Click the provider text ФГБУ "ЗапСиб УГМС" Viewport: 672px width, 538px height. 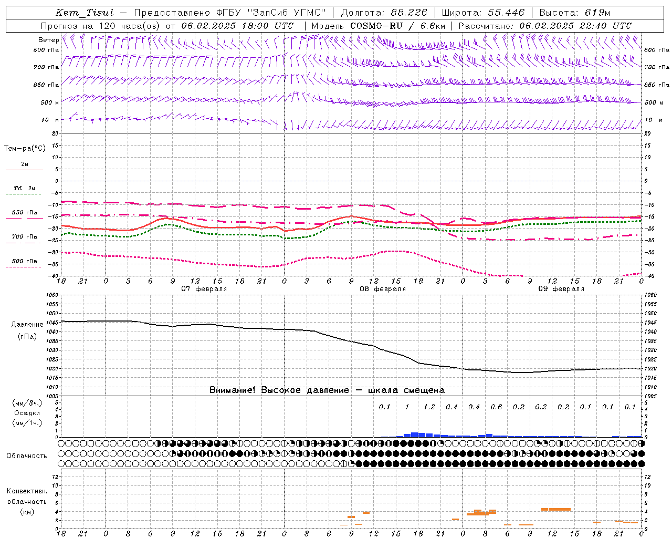[x=270, y=13]
